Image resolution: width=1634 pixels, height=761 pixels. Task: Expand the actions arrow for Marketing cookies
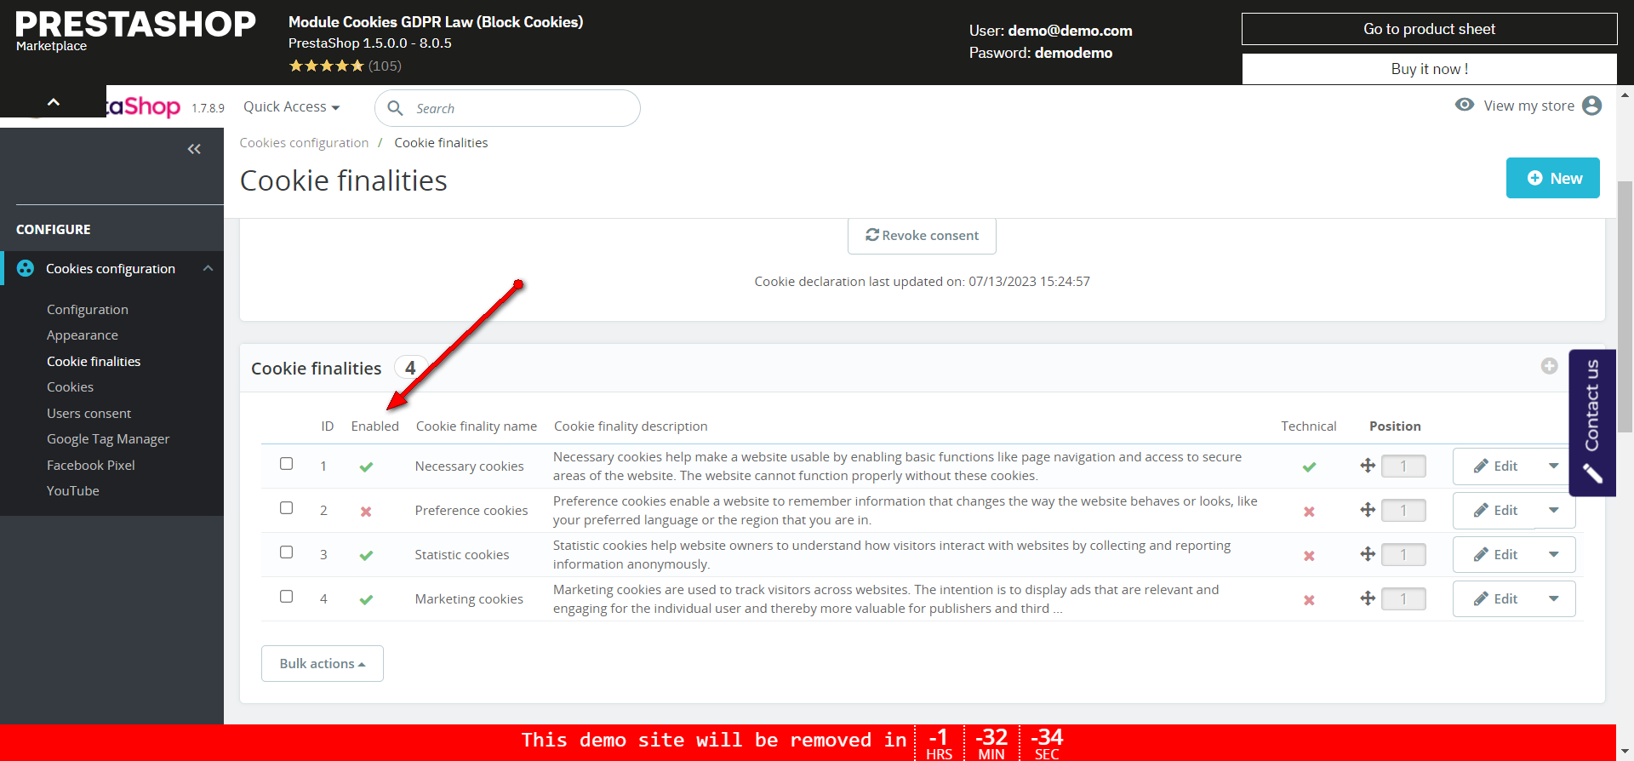(x=1554, y=598)
